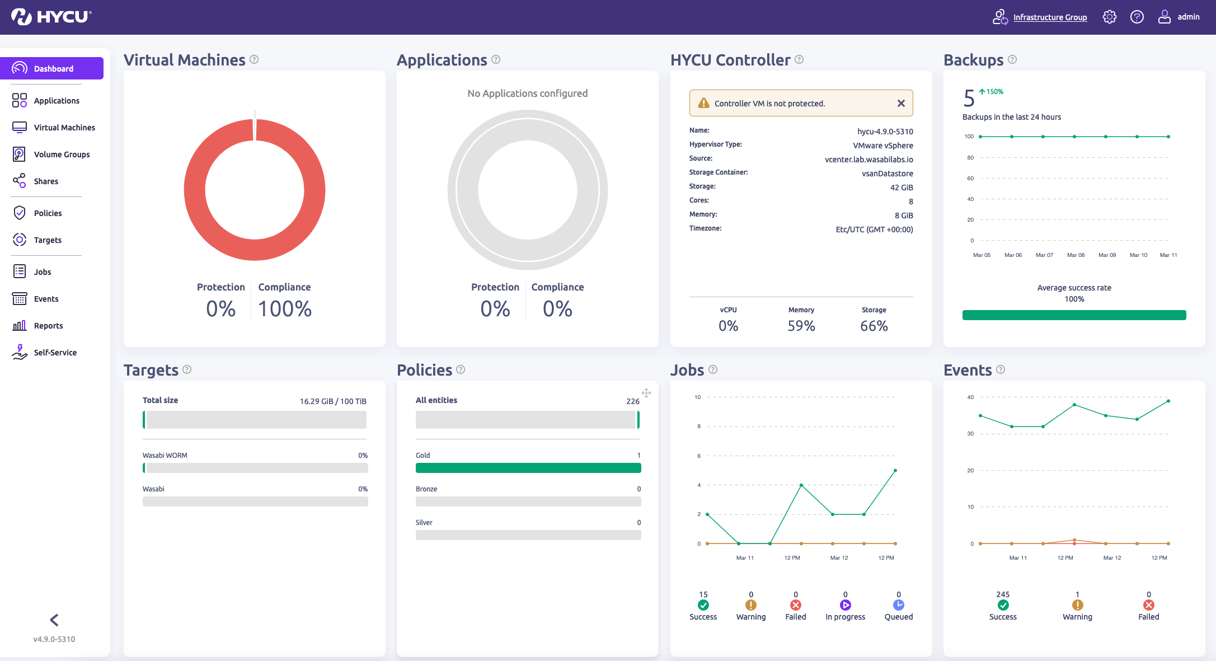Open the Shares section icon

point(19,181)
